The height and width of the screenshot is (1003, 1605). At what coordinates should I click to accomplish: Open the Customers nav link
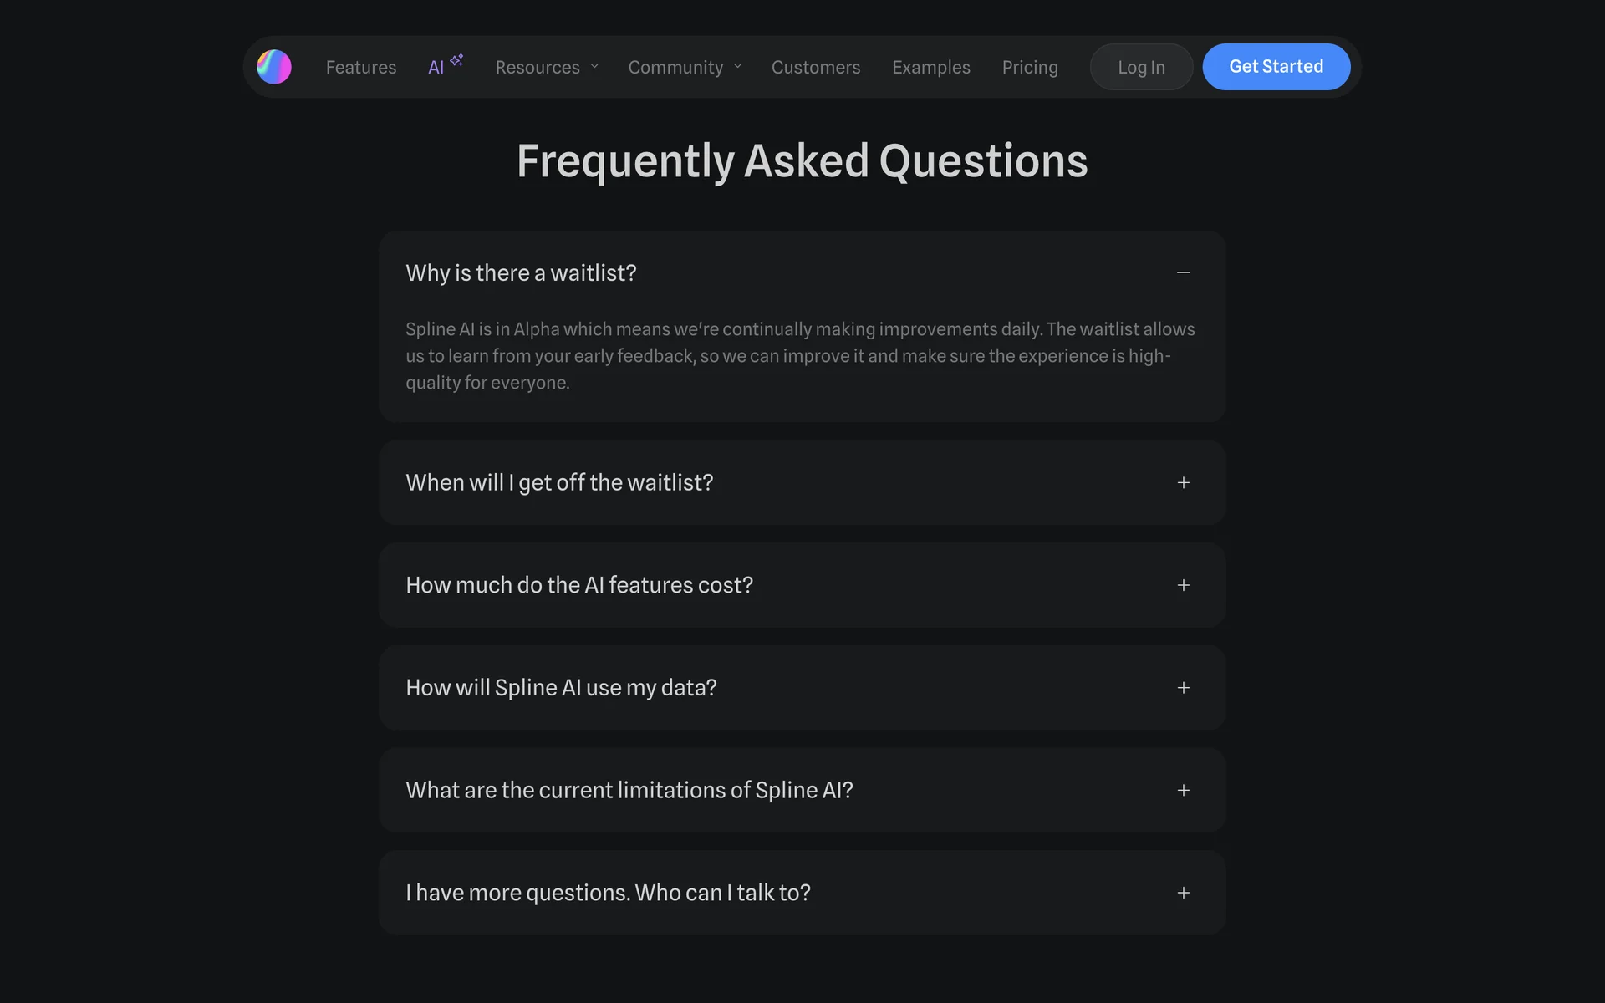pos(815,67)
